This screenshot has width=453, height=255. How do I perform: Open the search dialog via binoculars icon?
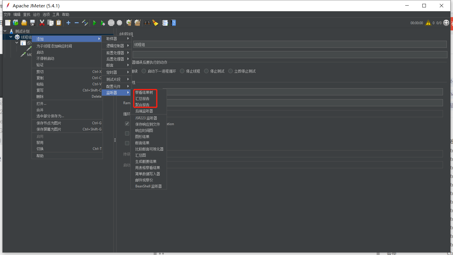point(147,23)
